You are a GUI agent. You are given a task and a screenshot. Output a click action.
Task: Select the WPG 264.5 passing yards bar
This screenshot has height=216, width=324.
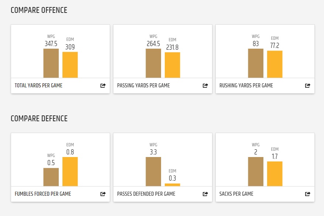tap(153, 63)
